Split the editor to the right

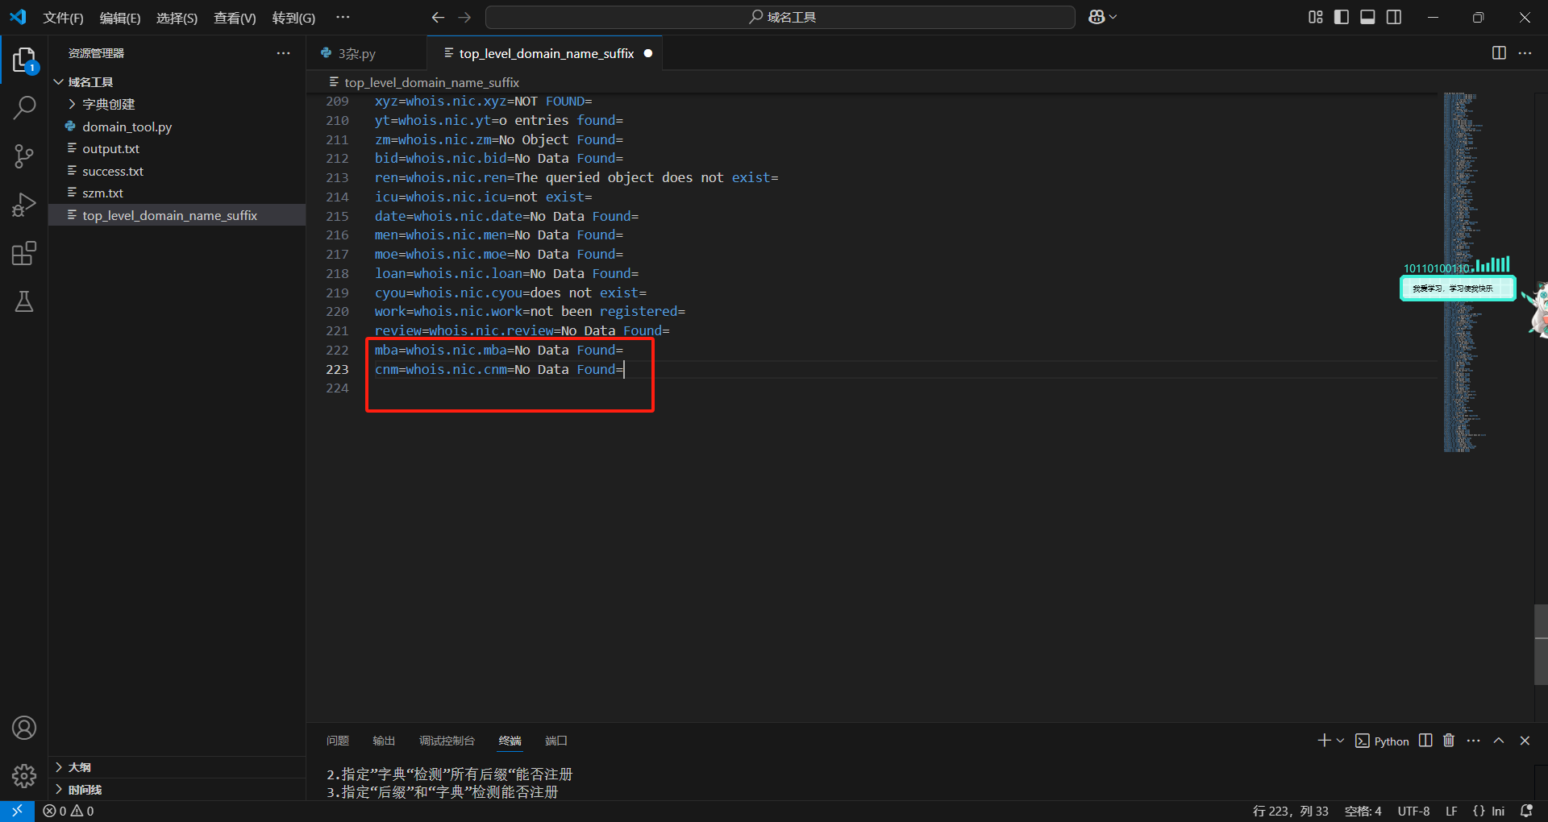click(1499, 53)
